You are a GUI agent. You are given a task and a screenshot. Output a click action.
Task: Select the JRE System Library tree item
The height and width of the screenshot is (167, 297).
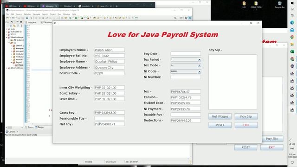coord(17,40)
